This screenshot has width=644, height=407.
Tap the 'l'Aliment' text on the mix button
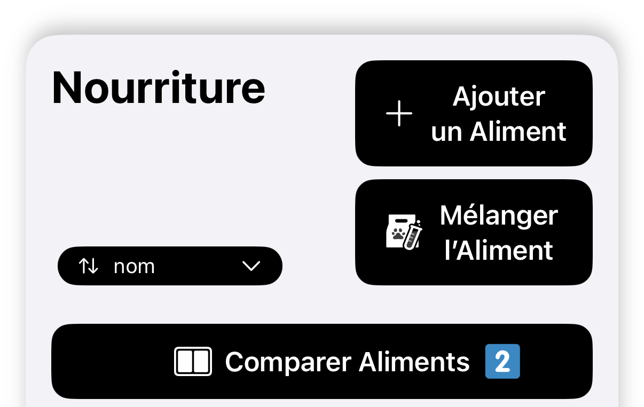pos(498,250)
